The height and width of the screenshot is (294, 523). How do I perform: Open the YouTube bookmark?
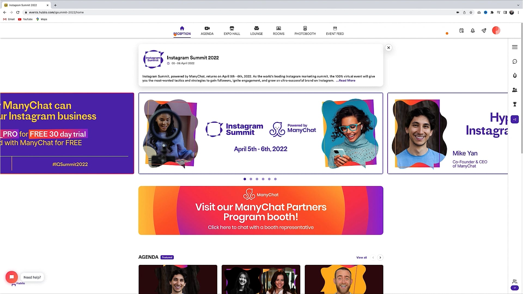[x=25, y=19]
